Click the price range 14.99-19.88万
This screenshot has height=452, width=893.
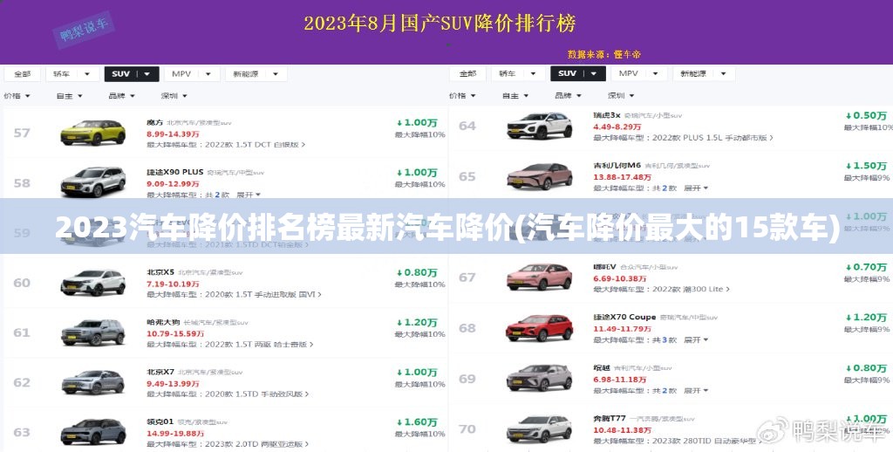coord(175,433)
